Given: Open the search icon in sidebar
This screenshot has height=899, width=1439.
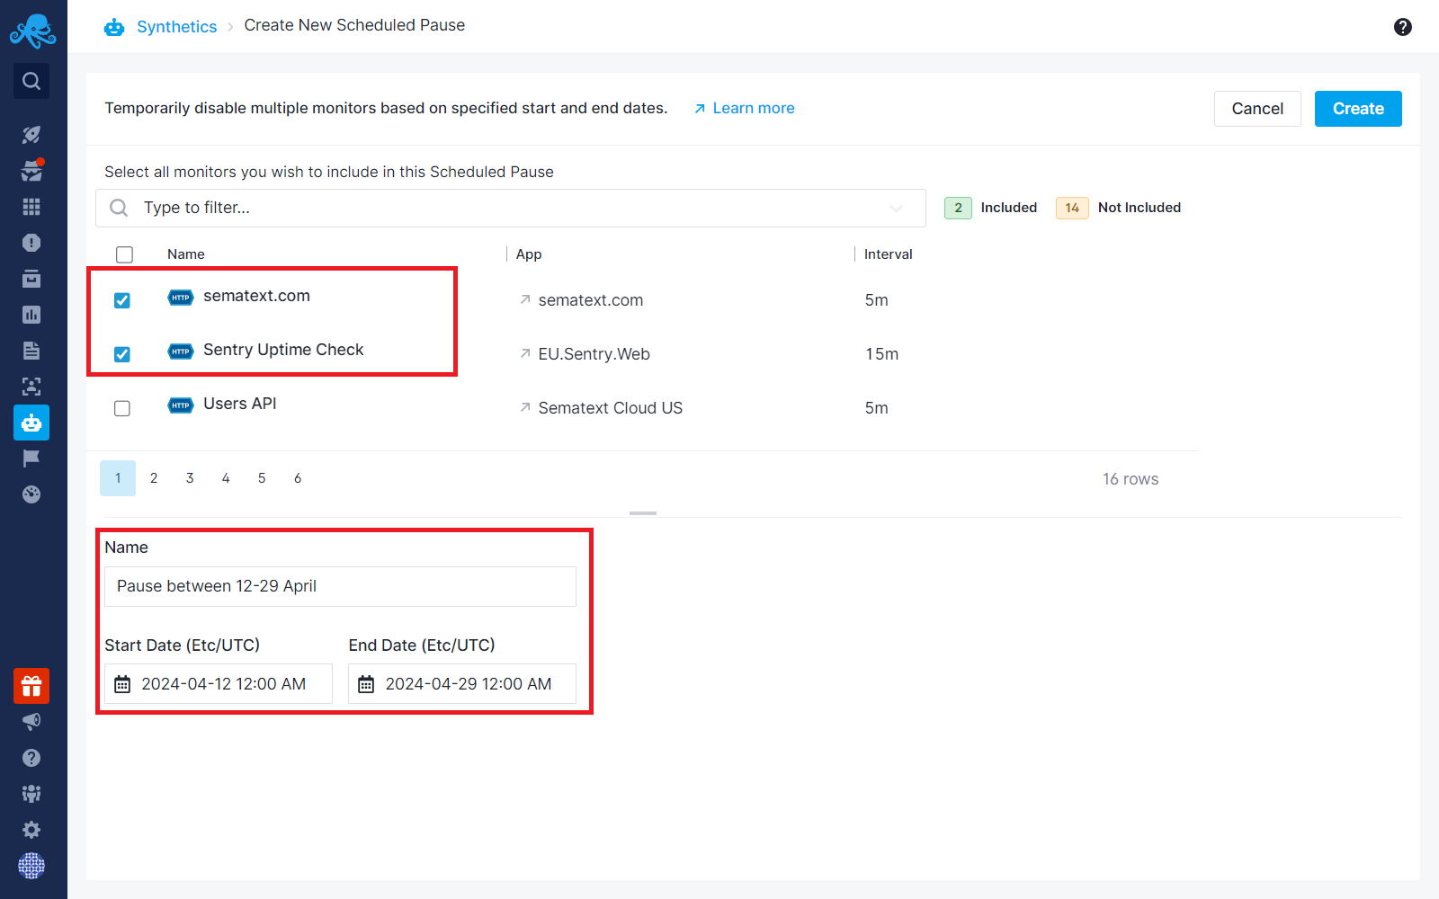Looking at the screenshot, I should [31, 81].
